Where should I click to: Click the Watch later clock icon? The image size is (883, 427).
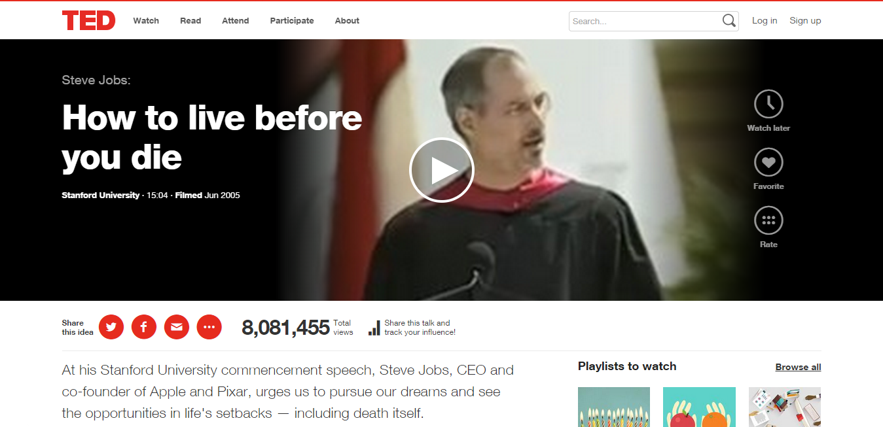click(768, 104)
